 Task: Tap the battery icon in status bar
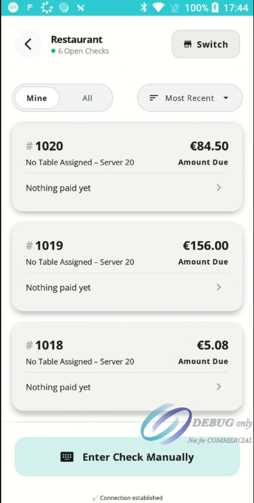pos(215,7)
